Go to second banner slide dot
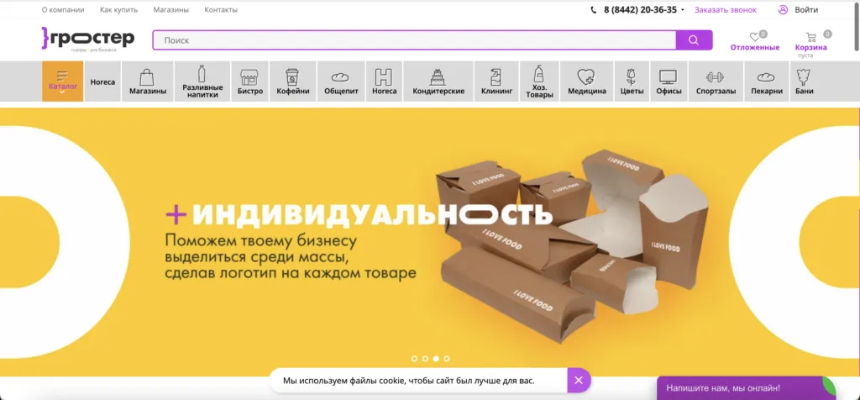Image resolution: width=860 pixels, height=400 pixels. pos(425,359)
